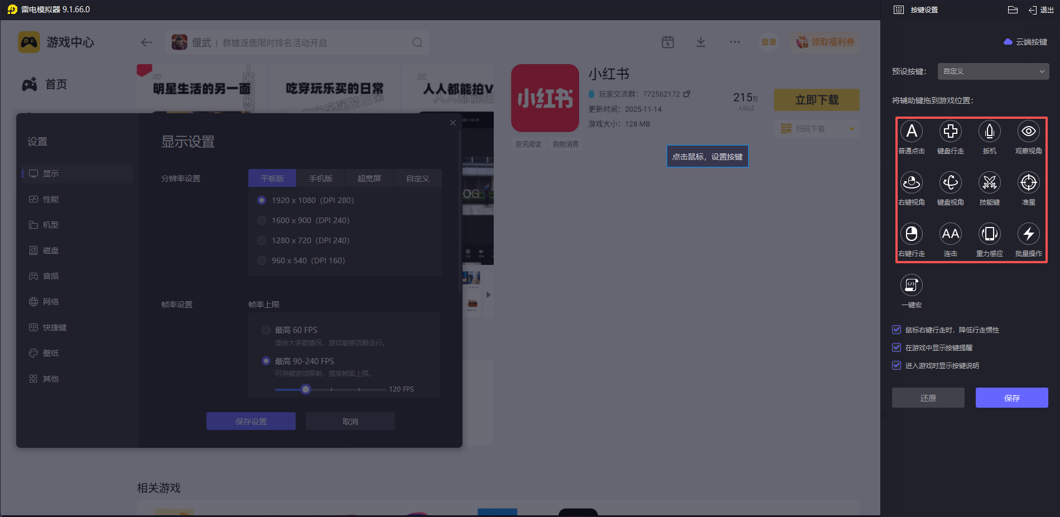Choose the 准星 crosshair icon

click(1029, 183)
